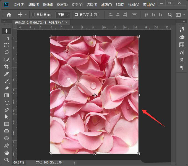Distribute layers vertically

pyautogui.click(x=134, y=15)
